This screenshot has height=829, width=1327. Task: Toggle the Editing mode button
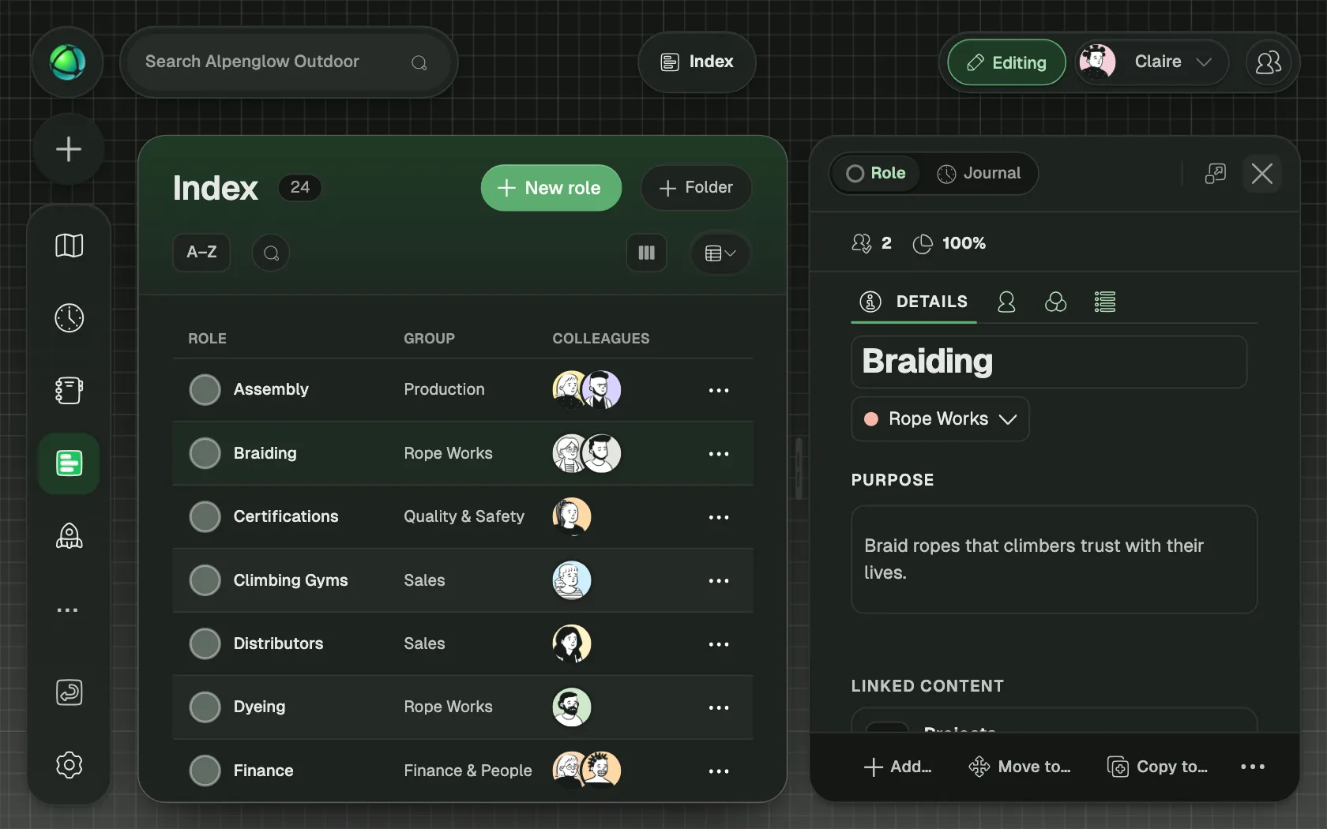(1006, 62)
